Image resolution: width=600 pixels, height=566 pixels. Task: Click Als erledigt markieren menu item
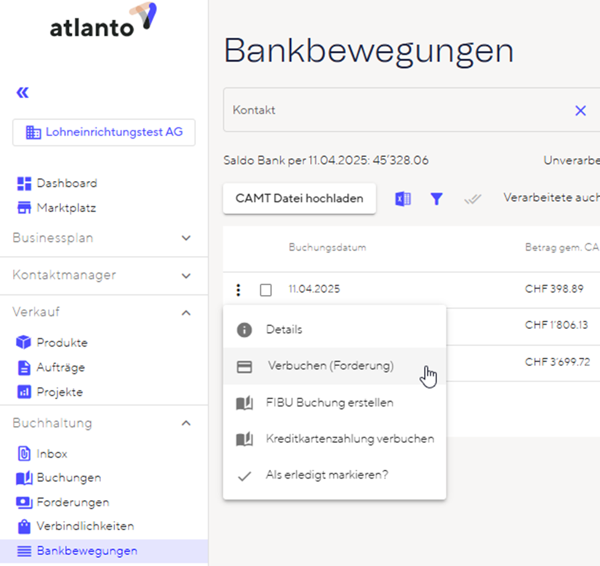pos(327,475)
